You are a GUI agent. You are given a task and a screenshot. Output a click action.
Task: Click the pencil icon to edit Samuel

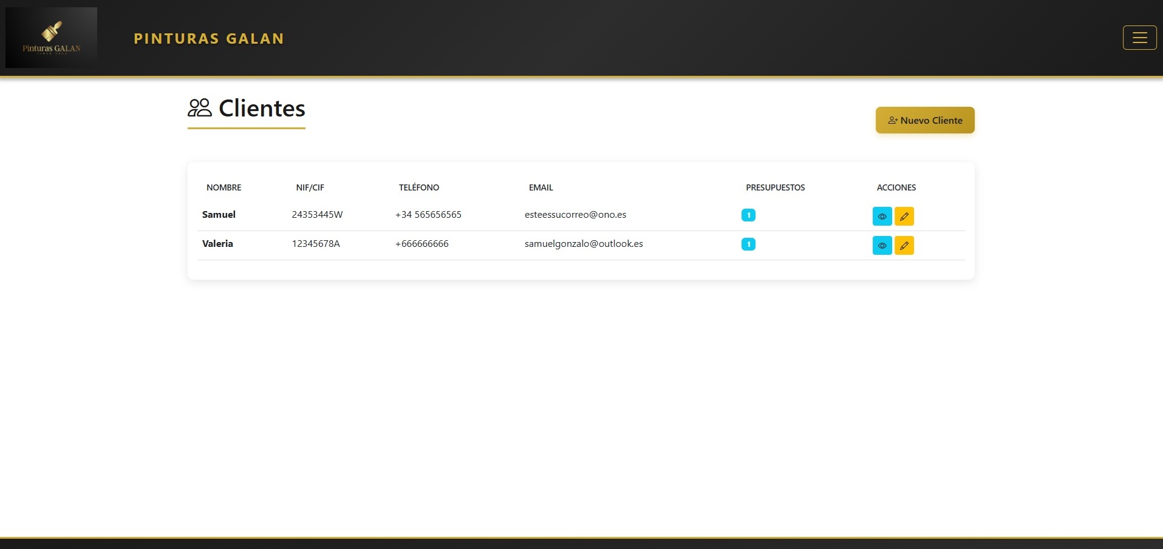point(904,216)
